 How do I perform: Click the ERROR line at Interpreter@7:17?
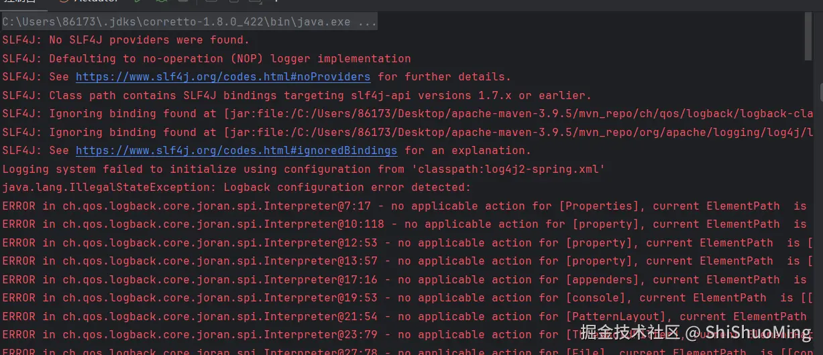[x=404, y=206]
